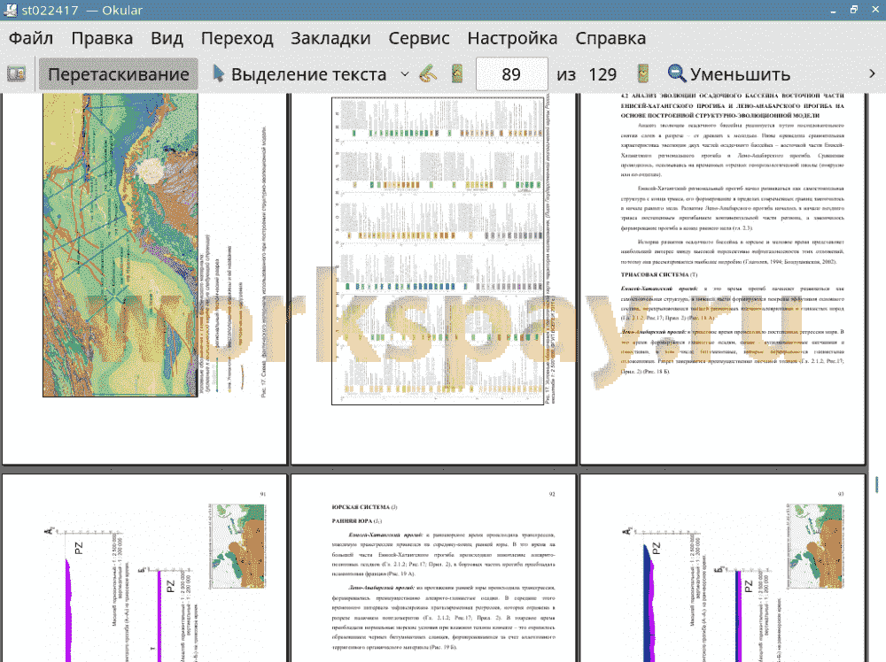The width and height of the screenshot is (886, 662).
Task: Click the ТРИАСОВАЯ СИСТЕМА (T) heading
Action: click(659, 275)
